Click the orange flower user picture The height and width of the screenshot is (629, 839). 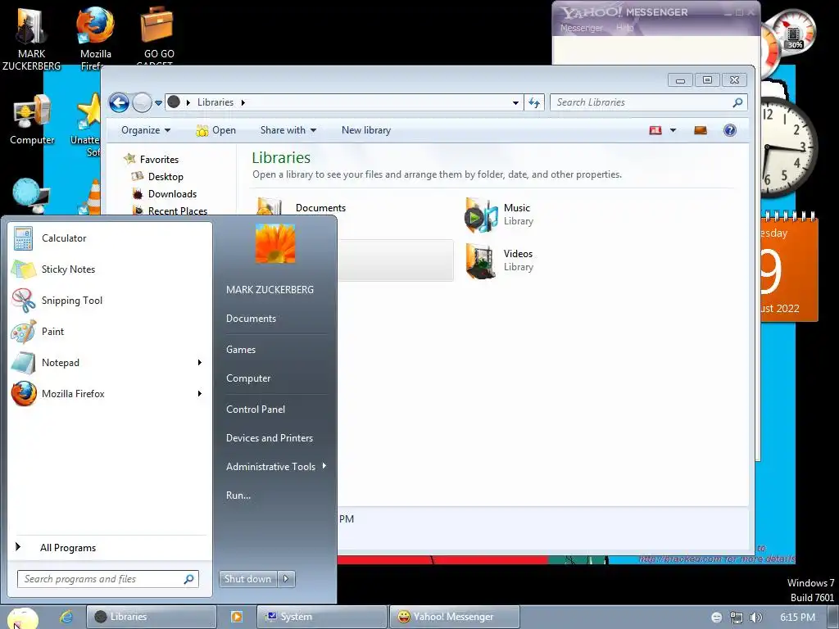pos(275,243)
